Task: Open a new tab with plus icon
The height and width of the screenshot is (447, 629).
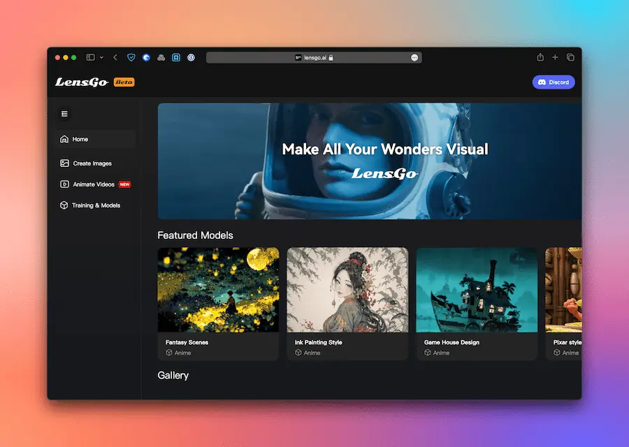Action: click(555, 57)
